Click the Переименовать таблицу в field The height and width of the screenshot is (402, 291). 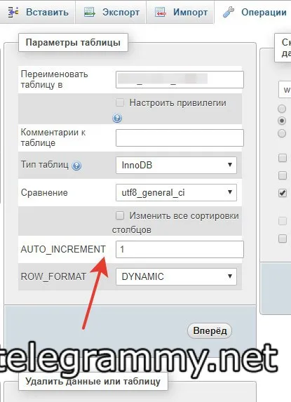(180, 80)
